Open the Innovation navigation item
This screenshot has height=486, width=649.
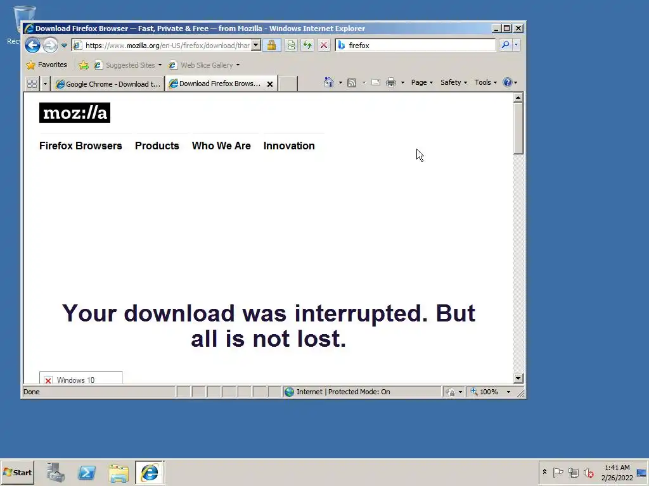pyautogui.click(x=289, y=146)
